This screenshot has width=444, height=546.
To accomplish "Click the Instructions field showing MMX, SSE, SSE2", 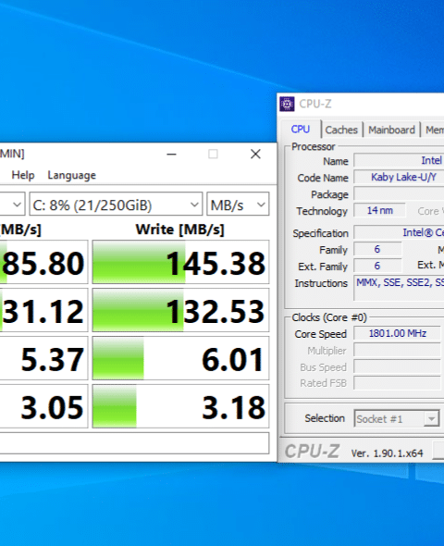I will click(399, 288).
